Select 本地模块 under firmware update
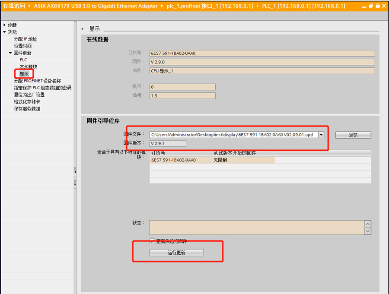The height and width of the screenshot is (294, 389). click(x=28, y=67)
